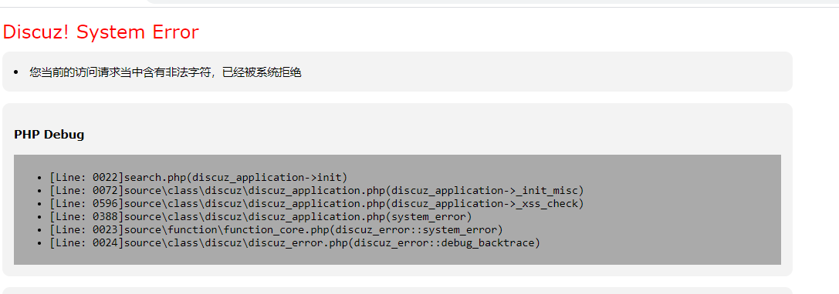Click the Discuz! System Error heading
The image size is (839, 294).
pos(100,32)
